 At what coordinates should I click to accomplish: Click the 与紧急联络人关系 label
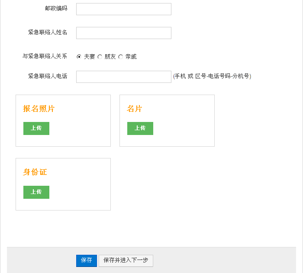tap(45, 56)
